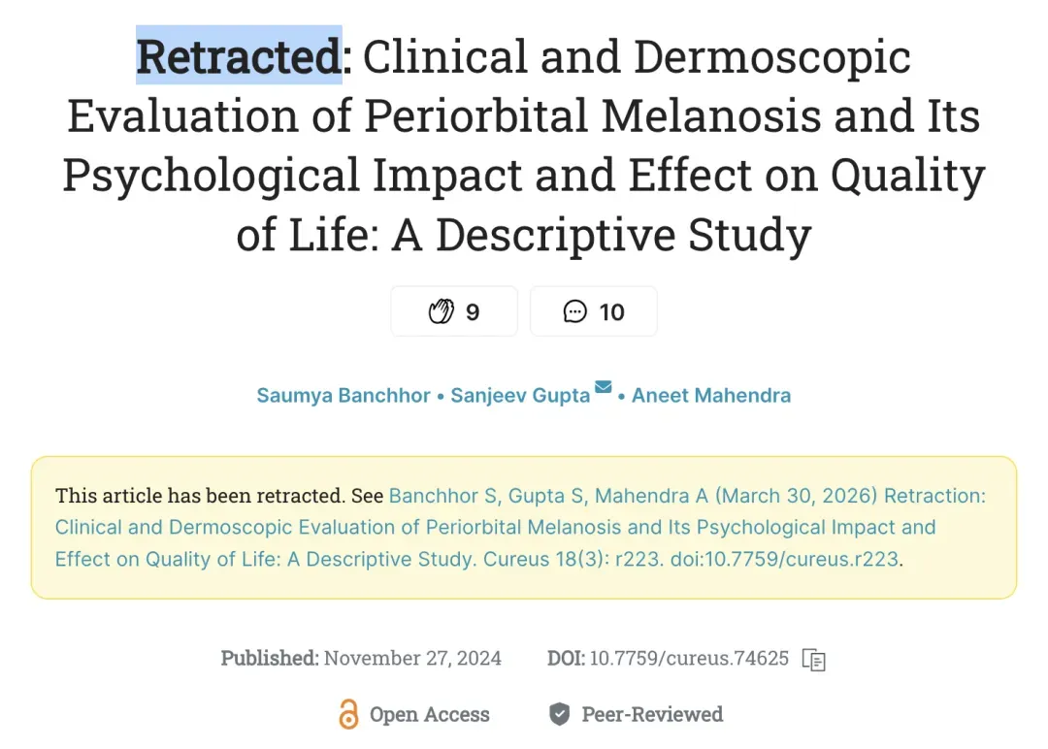Click the comments count button showing 10

(594, 311)
